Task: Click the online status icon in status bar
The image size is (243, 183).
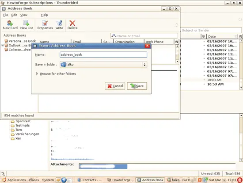Action: pos(3,174)
